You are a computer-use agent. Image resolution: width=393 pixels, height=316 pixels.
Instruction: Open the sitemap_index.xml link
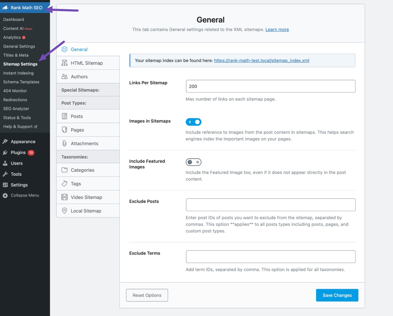(261, 61)
